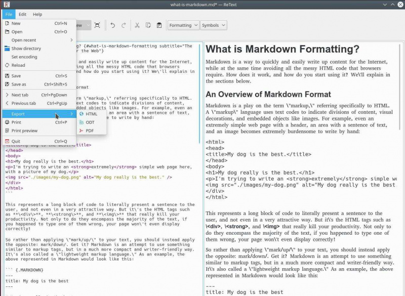
Task: Choose Open from the File menu
Action: point(39,32)
